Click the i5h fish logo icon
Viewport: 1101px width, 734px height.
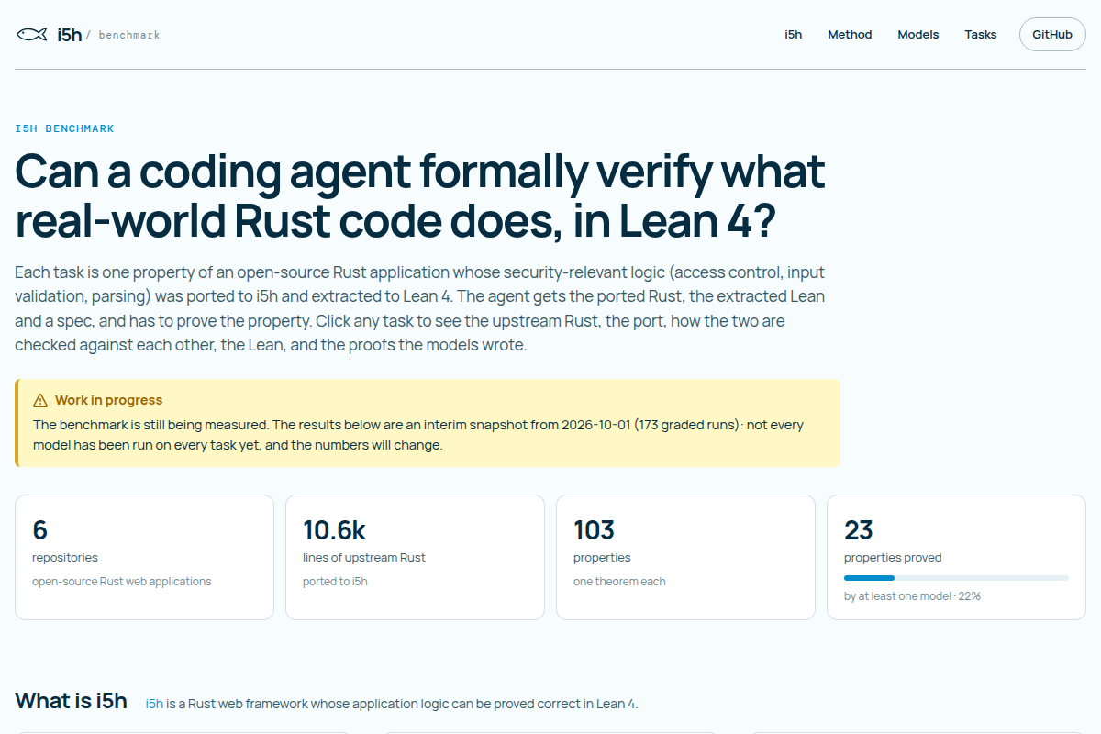[31, 35]
